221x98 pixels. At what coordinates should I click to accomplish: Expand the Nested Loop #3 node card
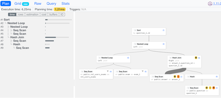pos(100,58)
